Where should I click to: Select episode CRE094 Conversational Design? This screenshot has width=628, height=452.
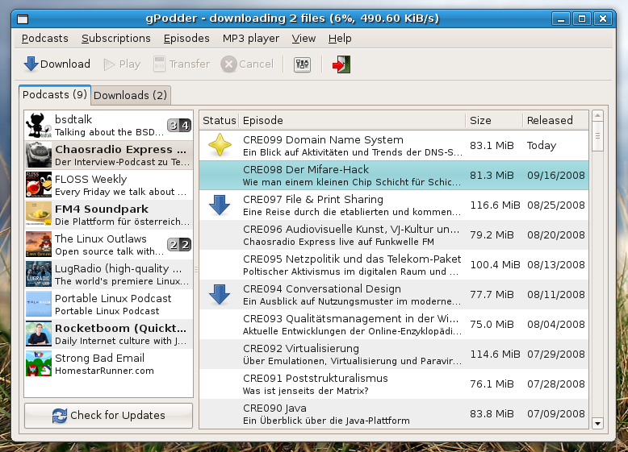point(394,294)
